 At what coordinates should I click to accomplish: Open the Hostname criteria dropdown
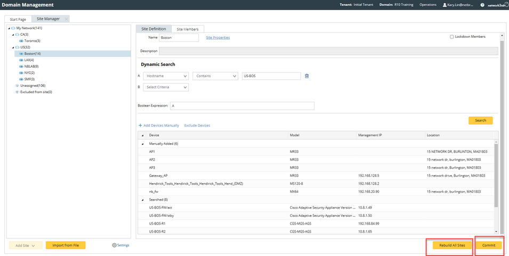pyautogui.click(x=166, y=76)
